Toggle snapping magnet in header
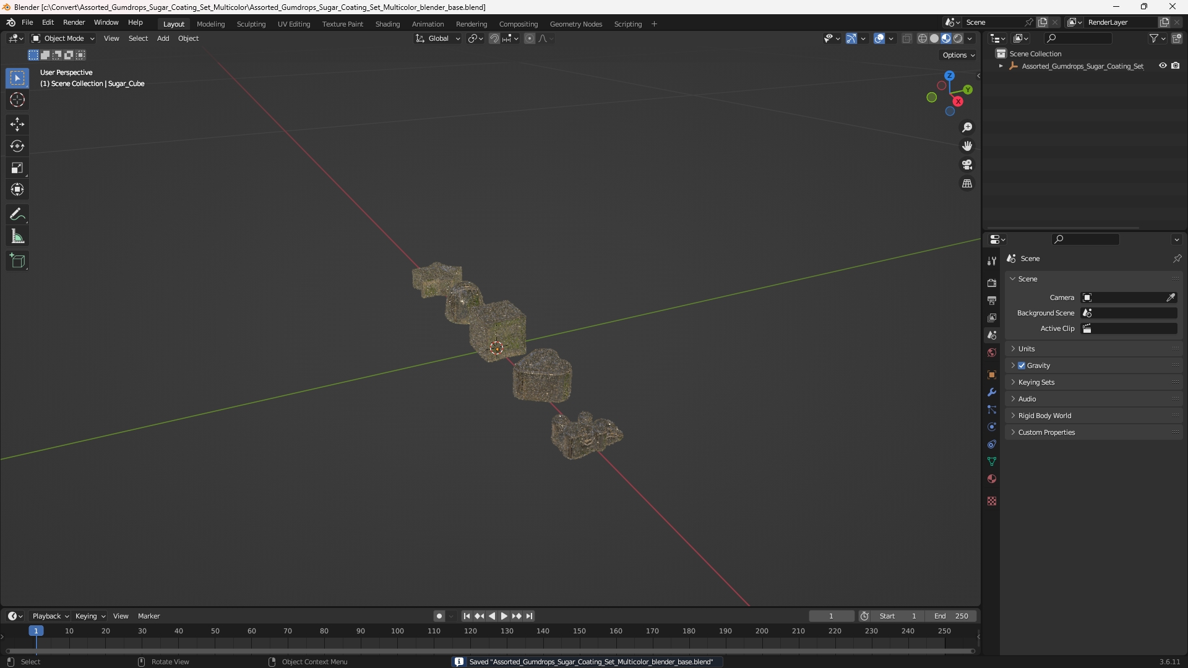The height and width of the screenshot is (668, 1188). [494, 38]
